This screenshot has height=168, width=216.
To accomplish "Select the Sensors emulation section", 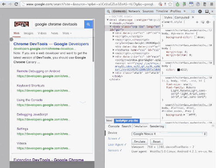I will pyautogui.click(x=115, y=150).
